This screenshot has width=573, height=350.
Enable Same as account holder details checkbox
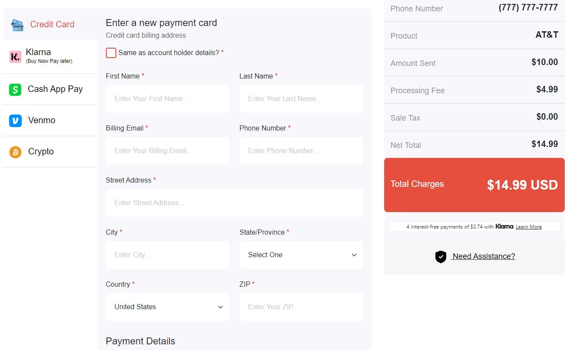(x=111, y=52)
